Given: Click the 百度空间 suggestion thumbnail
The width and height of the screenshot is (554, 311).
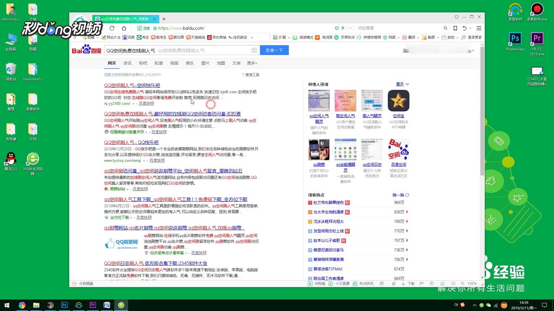Looking at the screenshot, I should coord(399,149).
